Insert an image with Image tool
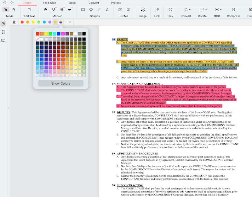The image size is (252, 197). point(143,10)
